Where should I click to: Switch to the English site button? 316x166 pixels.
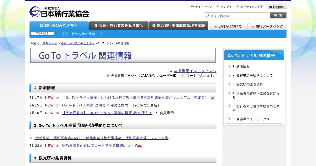(x=277, y=7)
